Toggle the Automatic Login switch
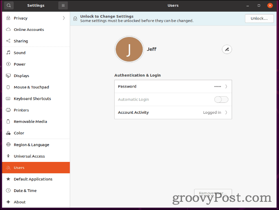The image size is (279, 210). tap(221, 100)
